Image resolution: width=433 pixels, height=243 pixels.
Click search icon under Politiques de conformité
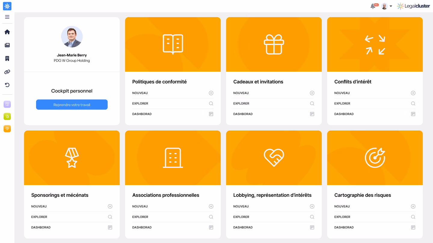point(211,103)
